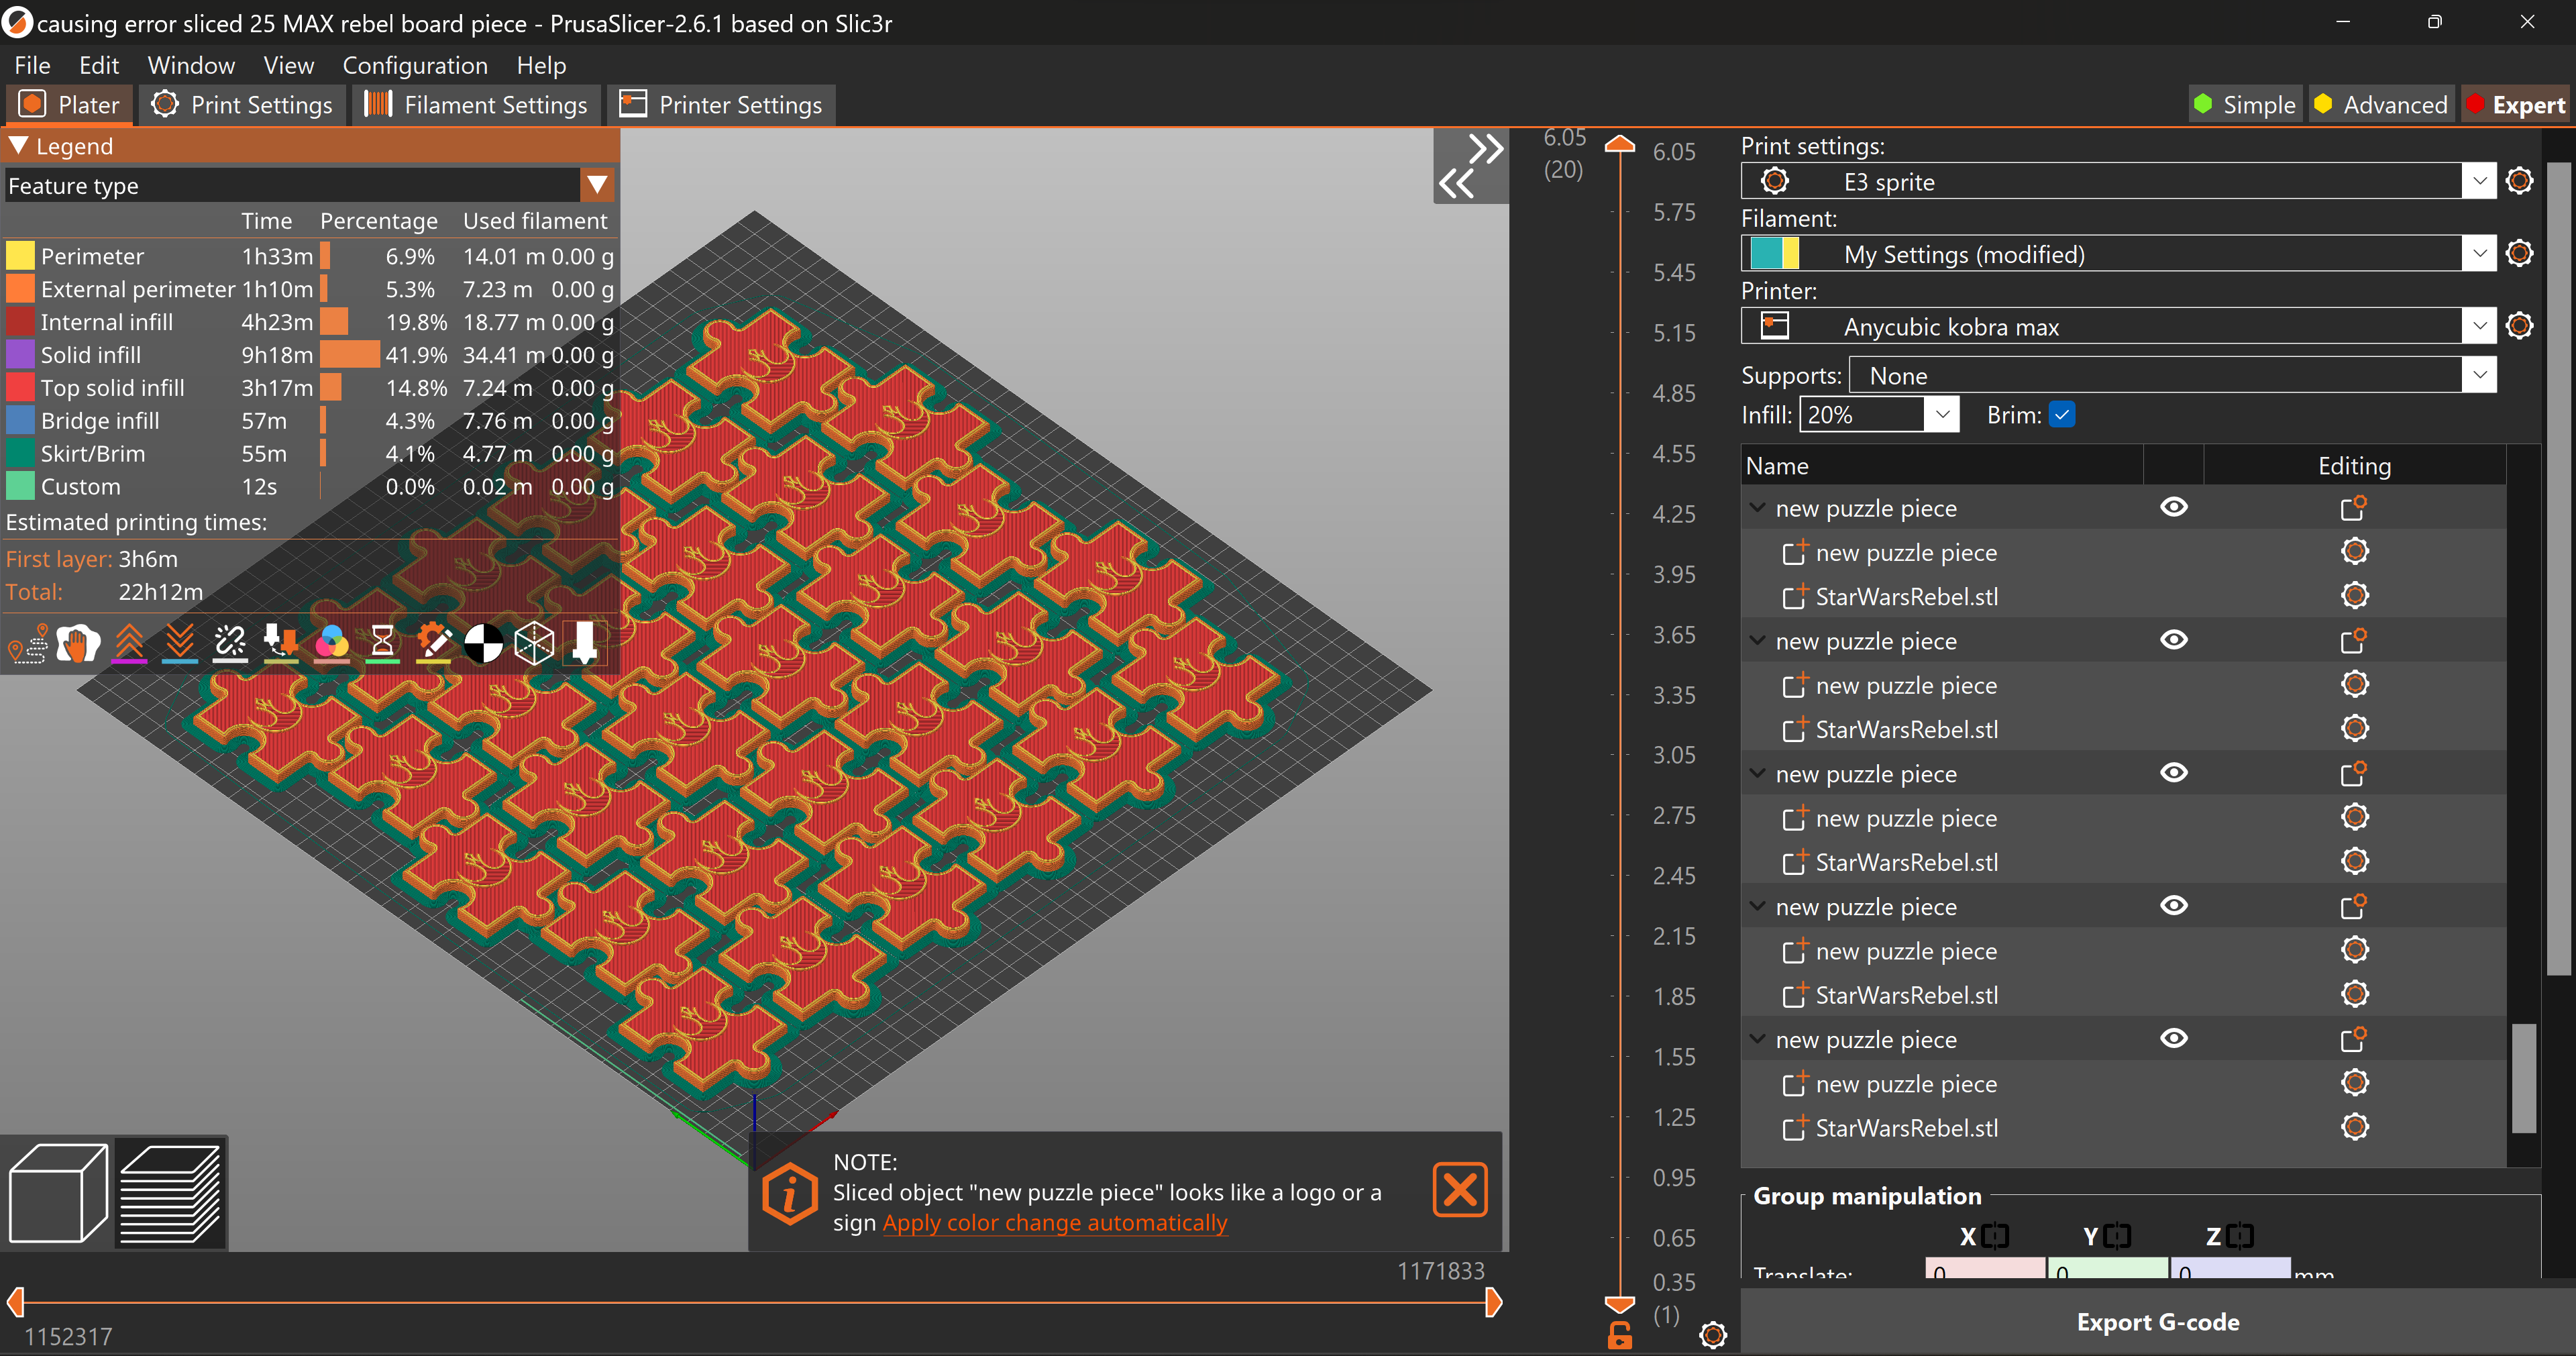This screenshot has height=1356, width=2576.
Task: Click Apply color change automatically link
Action: (1055, 1222)
